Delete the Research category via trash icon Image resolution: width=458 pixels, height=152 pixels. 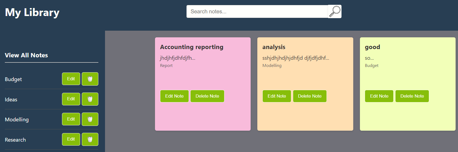point(90,139)
